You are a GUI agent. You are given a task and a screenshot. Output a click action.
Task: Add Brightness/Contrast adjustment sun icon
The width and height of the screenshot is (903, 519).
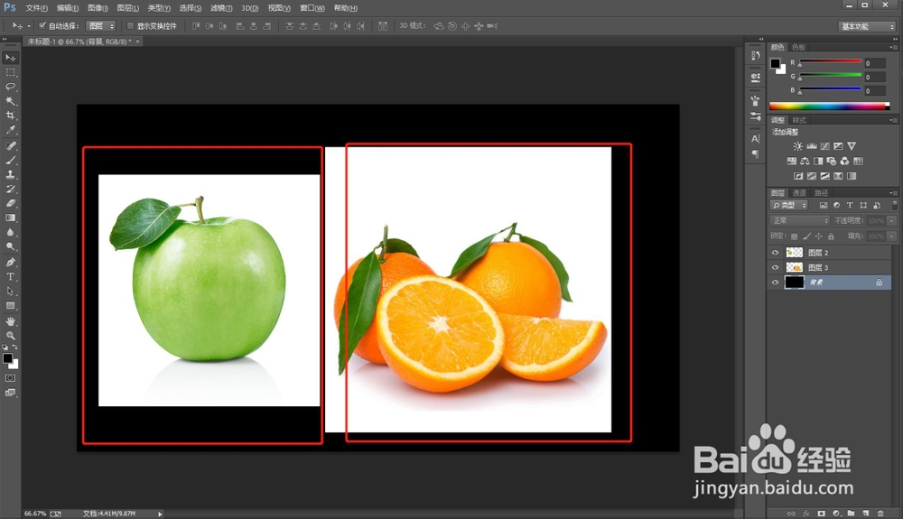pyautogui.click(x=797, y=146)
